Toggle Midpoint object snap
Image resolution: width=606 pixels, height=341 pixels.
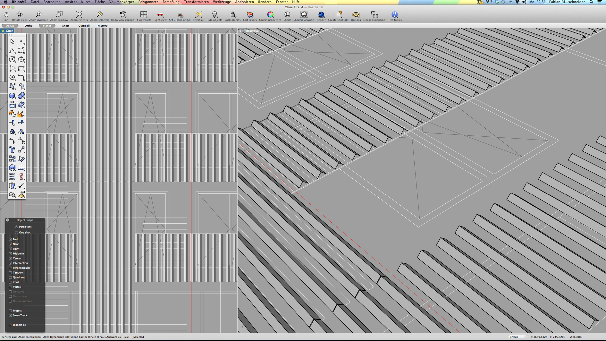click(10, 253)
